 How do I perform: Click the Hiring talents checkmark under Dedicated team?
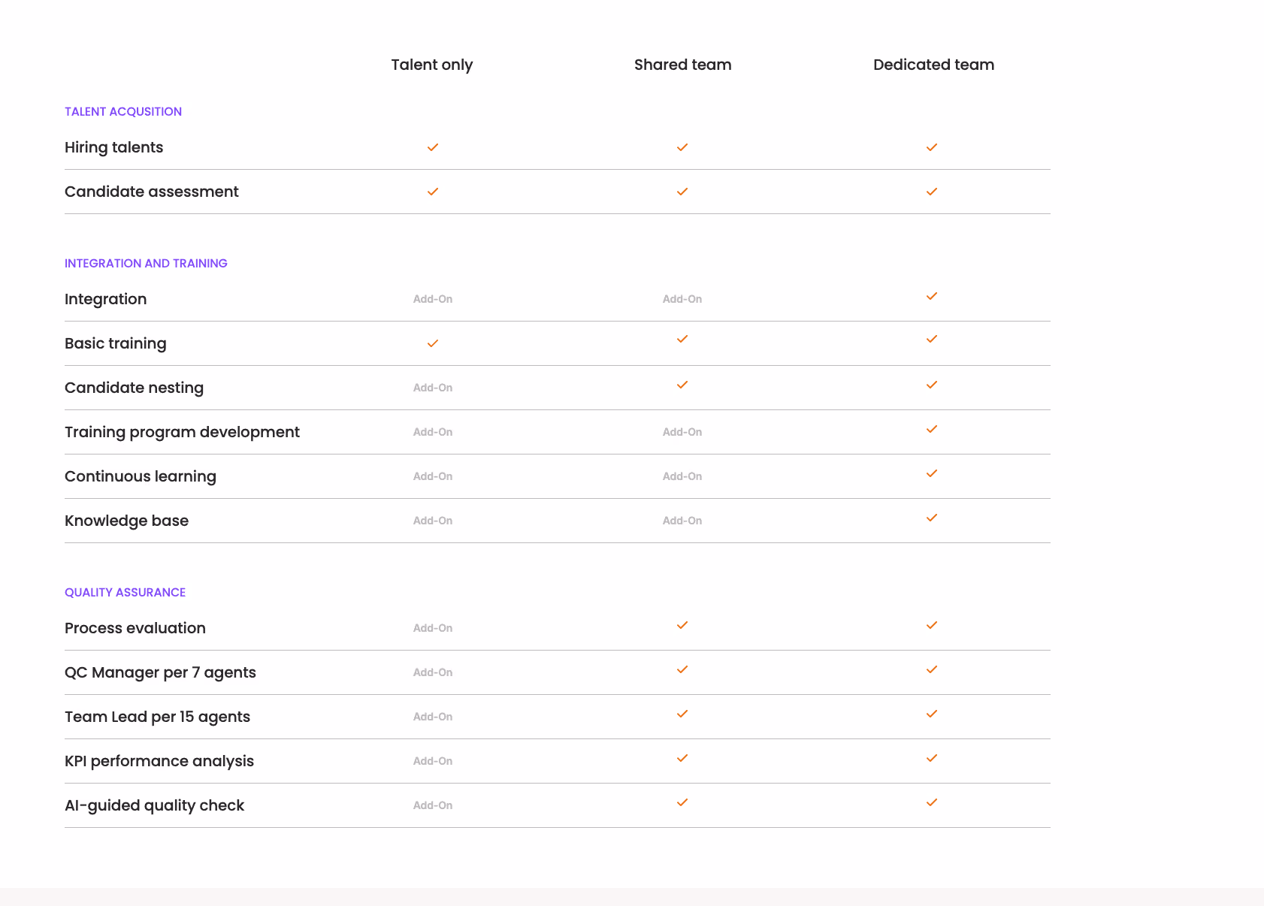pyautogui.click(x=932, y=147)
